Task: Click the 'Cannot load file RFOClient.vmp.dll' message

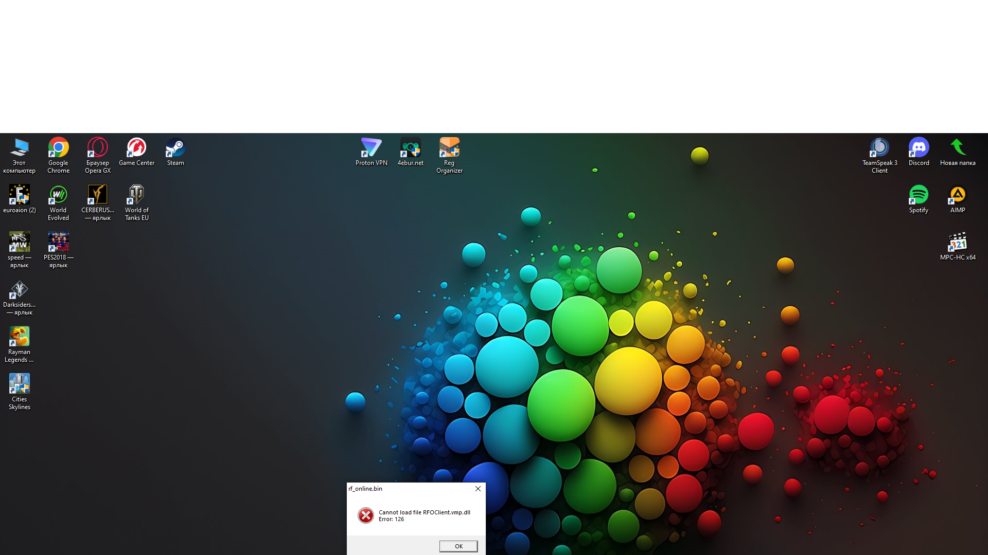Action: pos(425,512)
